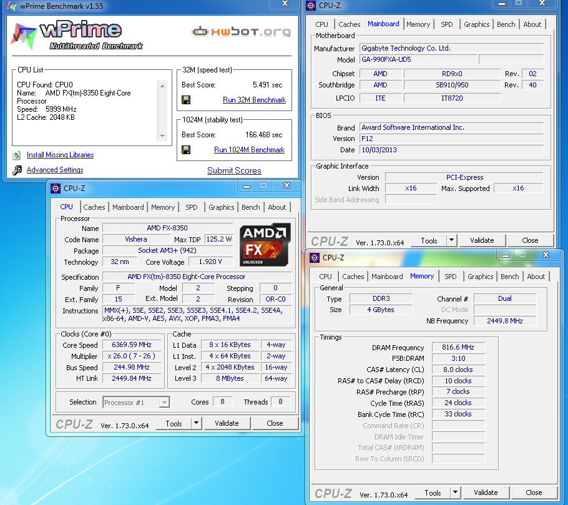Minimize the CPU-Z CPU tab window

tap(247, 186)
